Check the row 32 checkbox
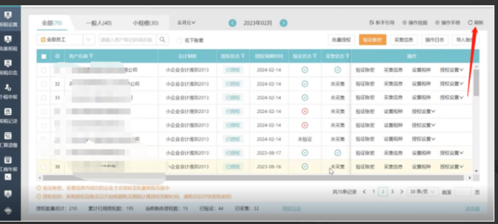This screenshot has height=224, width=498. (44, 84)
